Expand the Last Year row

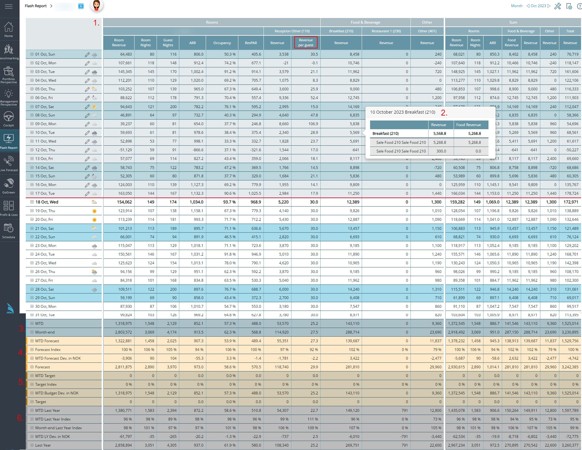32,445
